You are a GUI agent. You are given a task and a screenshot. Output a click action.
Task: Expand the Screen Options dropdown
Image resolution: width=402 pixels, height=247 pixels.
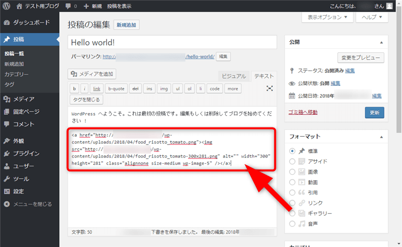click(x=327, y=17)
